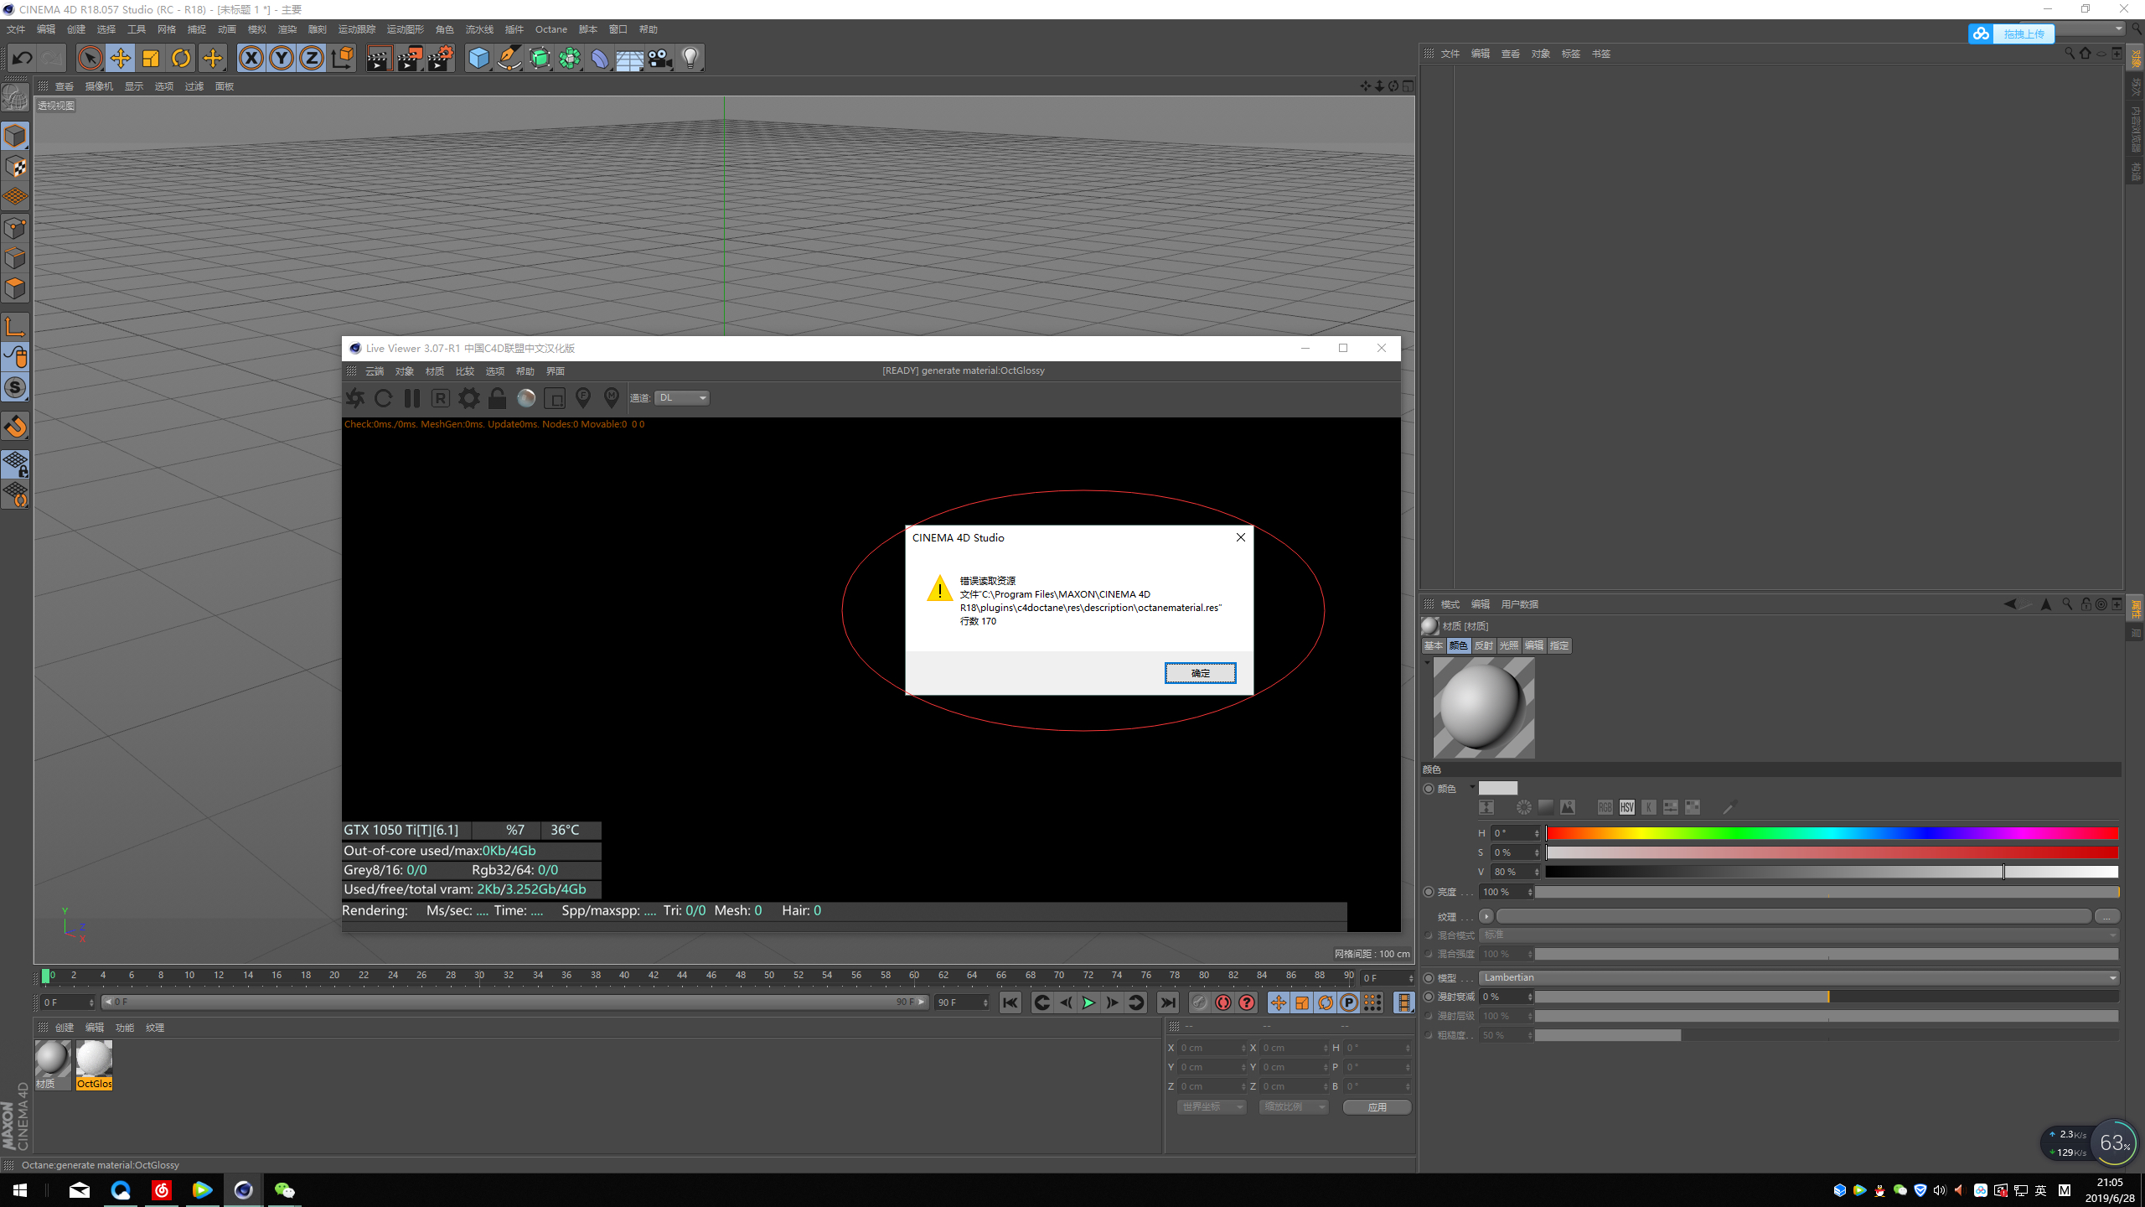Click the Light object icon
Screen dimensions: 2145x1207
point(690,58)
